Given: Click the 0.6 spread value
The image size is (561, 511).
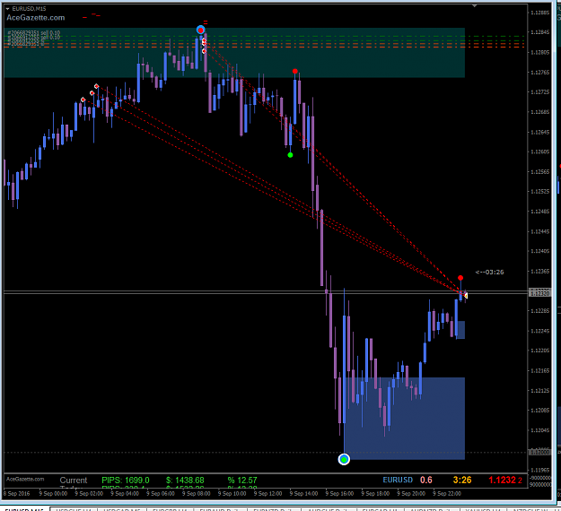Looking at the screenshot, I should (x=426, y=480).
